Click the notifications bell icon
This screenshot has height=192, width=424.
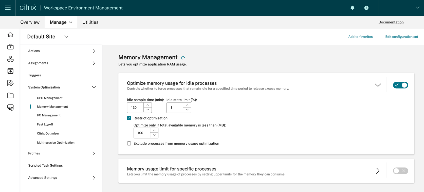click(352, 8)
